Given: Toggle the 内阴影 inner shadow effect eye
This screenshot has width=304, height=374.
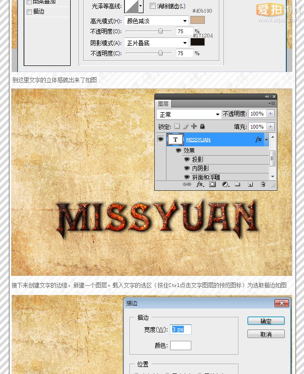Looking at the screenshot, I should click(187, 168).
